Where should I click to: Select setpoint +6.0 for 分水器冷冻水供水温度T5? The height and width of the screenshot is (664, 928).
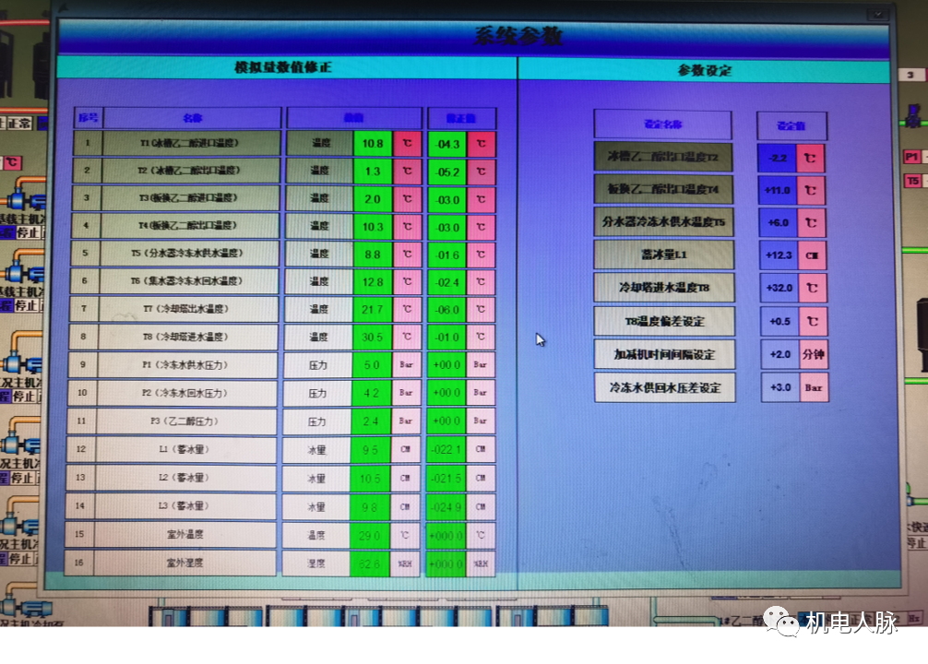click(x=779, y=223)
